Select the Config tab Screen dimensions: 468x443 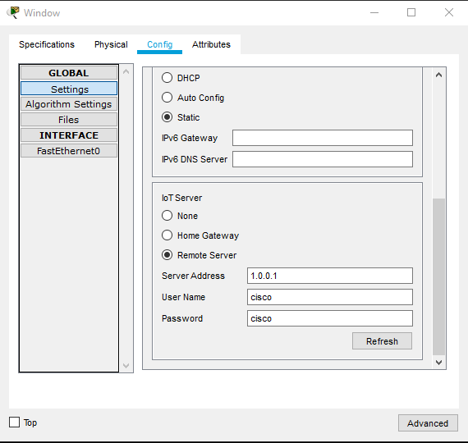click(159, 44)
